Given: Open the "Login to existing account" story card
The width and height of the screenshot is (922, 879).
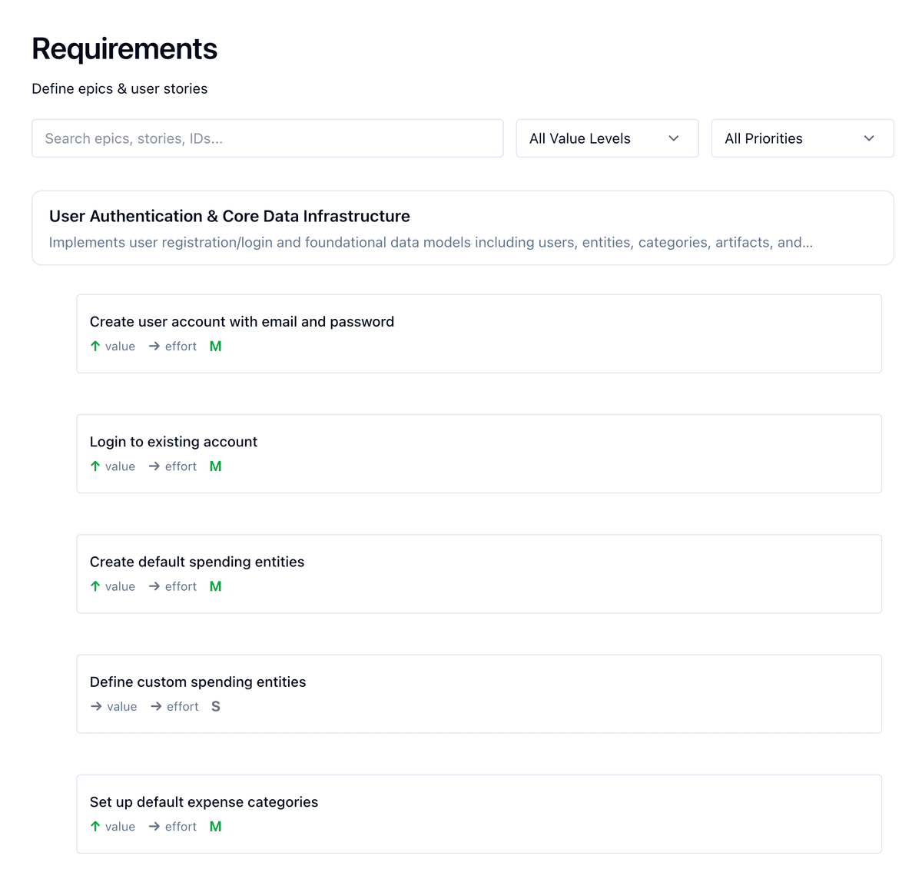Looking at the screenshot, I should [x=479, y=453].
